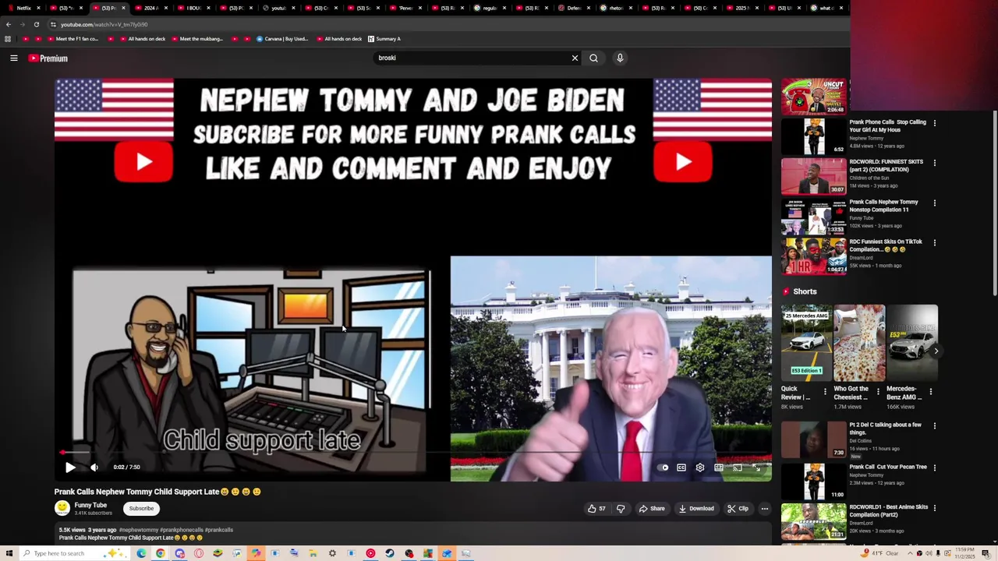
Task: Dislike the video with thumbs down
Action: point(621,509)
